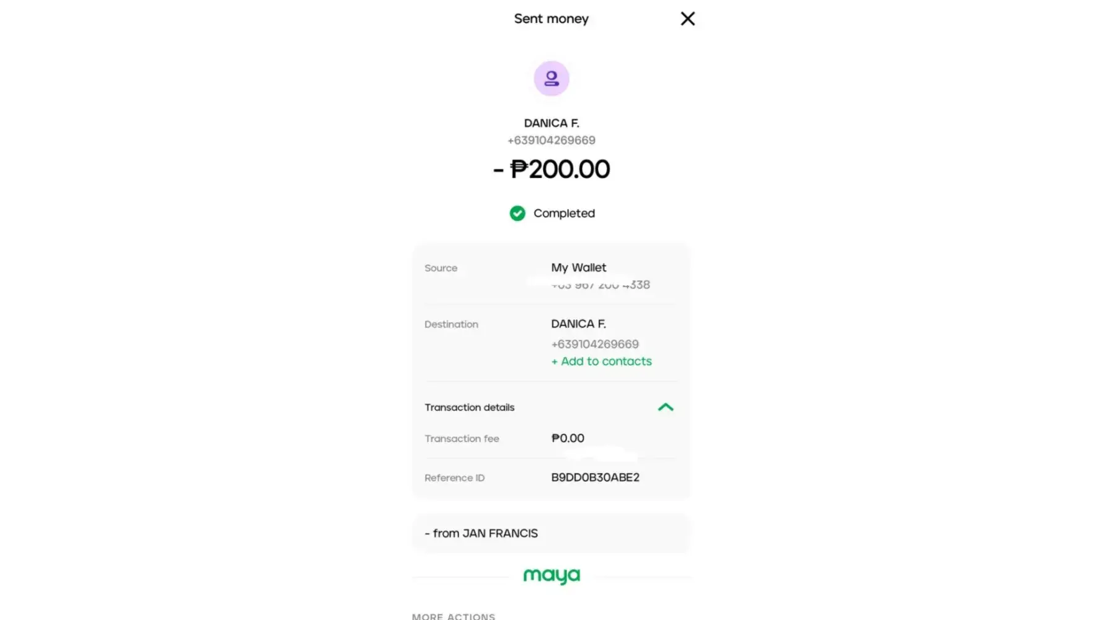Tap the purple recipient avatar icon

[x=551, y=79]
